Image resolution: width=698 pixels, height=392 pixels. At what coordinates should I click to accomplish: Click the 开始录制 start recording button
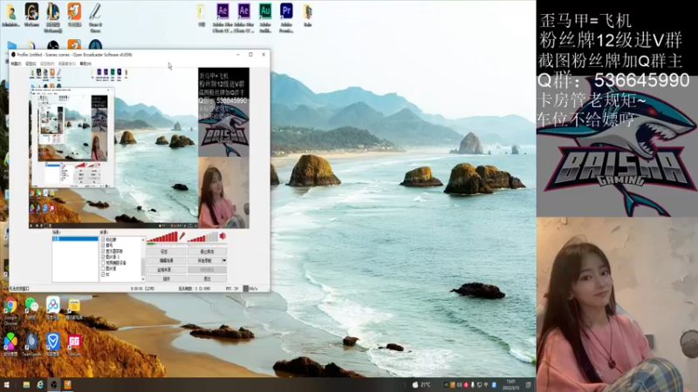204,260
